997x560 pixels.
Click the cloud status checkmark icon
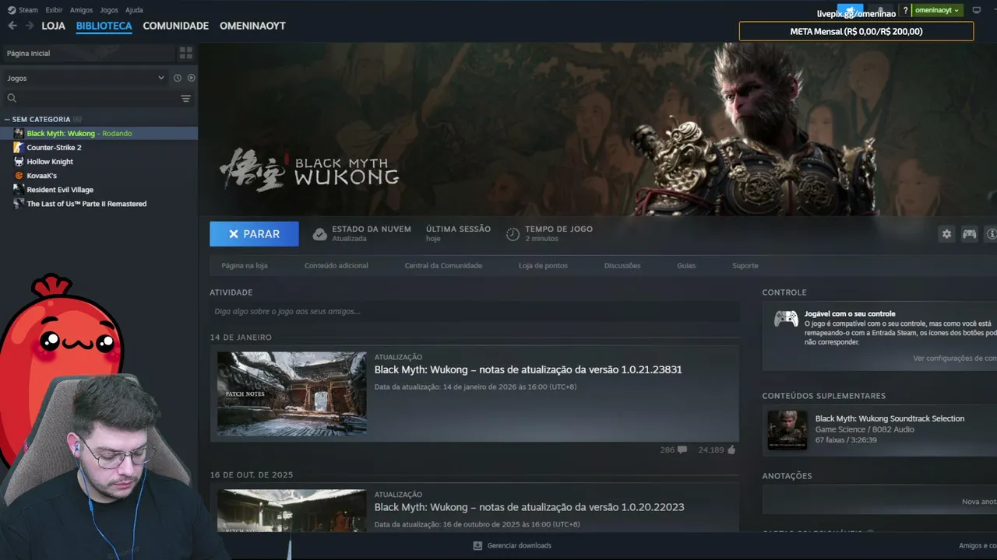319,234
